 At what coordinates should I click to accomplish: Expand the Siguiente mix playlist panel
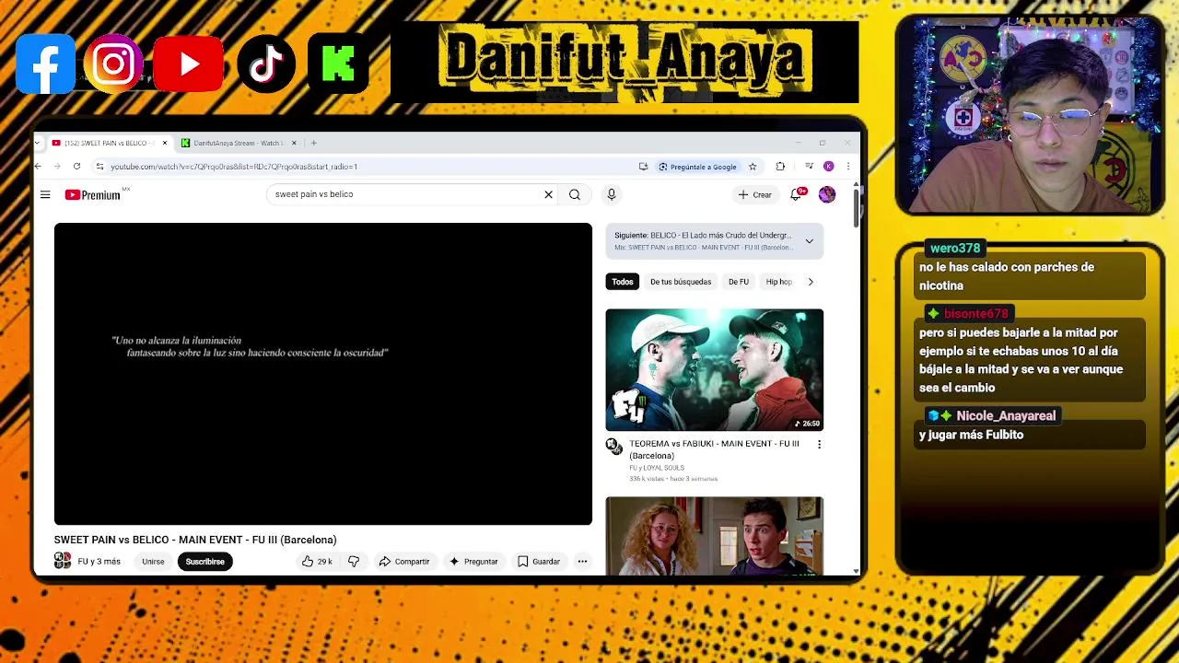point(810,241)
